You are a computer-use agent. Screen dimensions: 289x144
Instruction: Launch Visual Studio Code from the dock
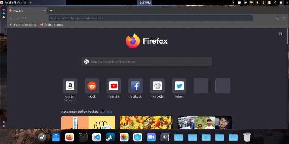pos(96,137)
